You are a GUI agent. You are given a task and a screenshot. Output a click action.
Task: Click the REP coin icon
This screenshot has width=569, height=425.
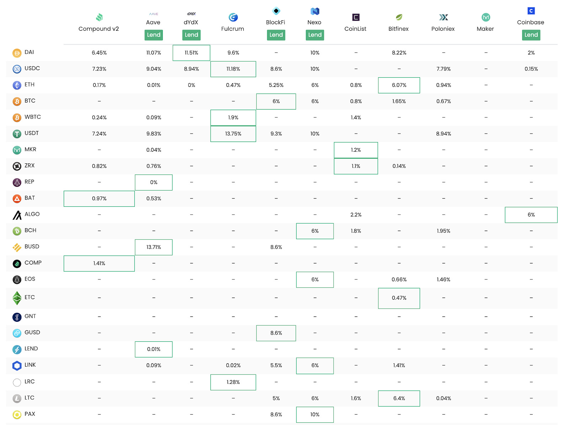[17, 183]
